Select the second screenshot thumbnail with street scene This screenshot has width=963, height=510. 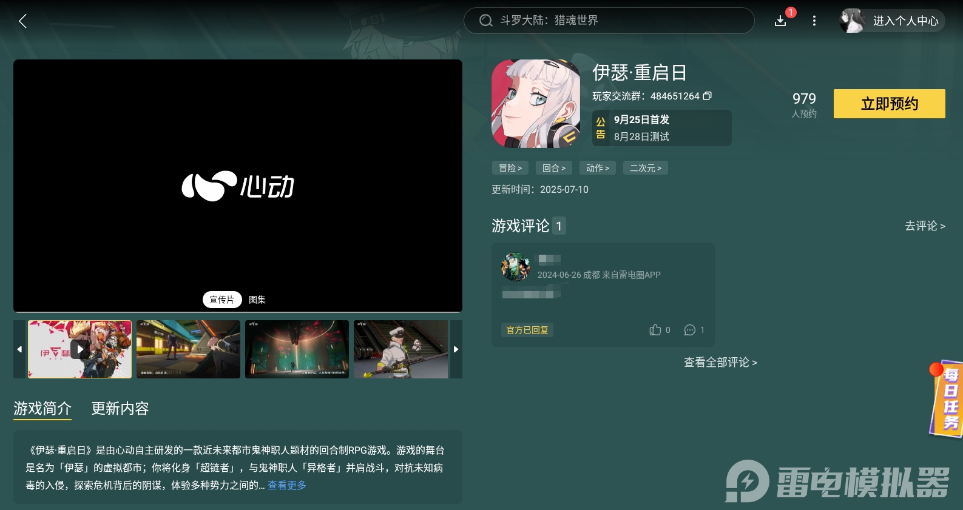pyautogui.click(x=188, y=349)
